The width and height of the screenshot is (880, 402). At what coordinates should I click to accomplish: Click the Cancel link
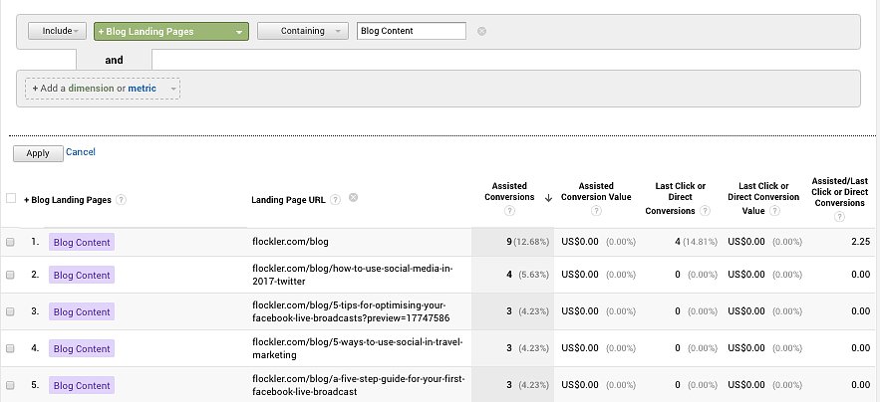[x=81, y=152]
